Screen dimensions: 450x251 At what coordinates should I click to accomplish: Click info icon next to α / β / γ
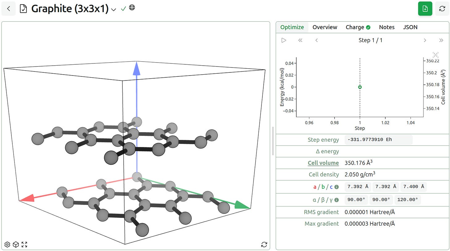pos(337,200)
